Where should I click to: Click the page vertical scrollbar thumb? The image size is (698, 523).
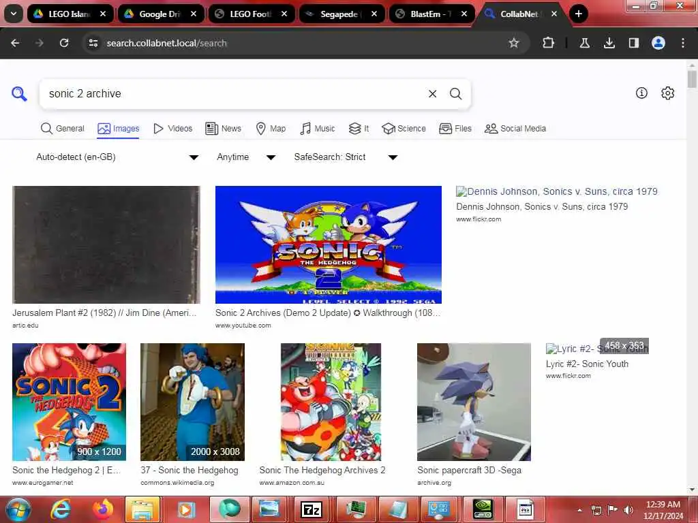click(692, 79)
